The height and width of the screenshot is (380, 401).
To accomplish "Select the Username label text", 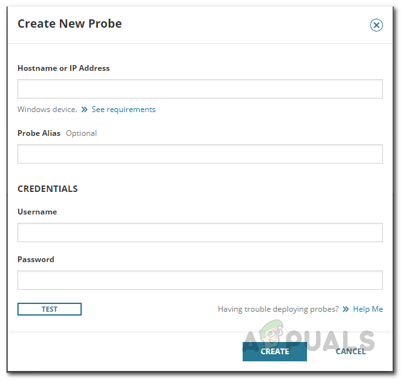I will pyautogui.click(x=37, y=212).
